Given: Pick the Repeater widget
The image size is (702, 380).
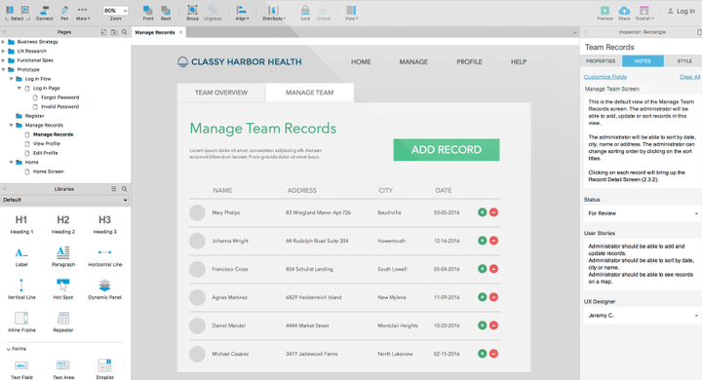Looking at the screenshot, I should [63, 323].
